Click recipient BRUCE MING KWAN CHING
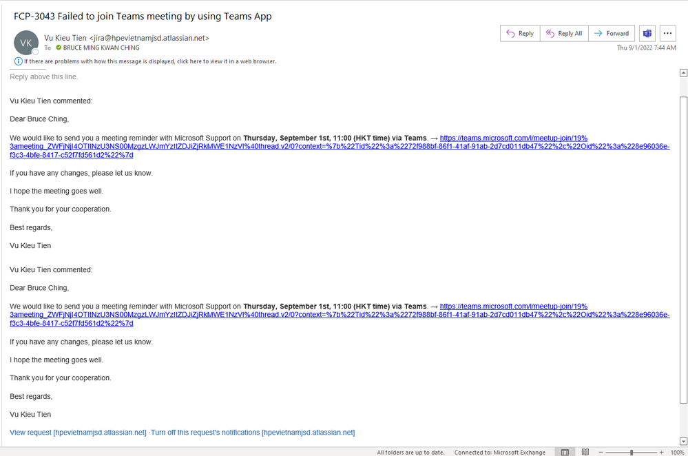 pos(101,48)
